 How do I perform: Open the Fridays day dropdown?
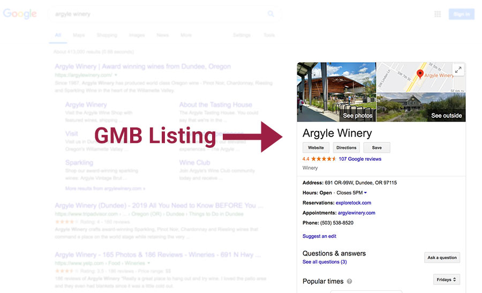[446, 280]
